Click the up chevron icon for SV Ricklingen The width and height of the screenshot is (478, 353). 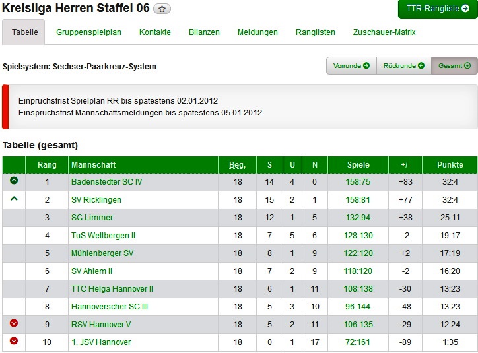click(14, 199)
